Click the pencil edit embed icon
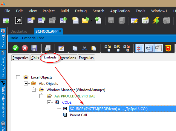 point(61,48)
